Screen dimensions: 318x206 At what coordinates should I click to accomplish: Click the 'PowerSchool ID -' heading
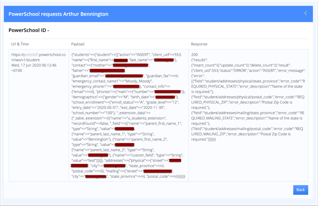tap(29, 30)
